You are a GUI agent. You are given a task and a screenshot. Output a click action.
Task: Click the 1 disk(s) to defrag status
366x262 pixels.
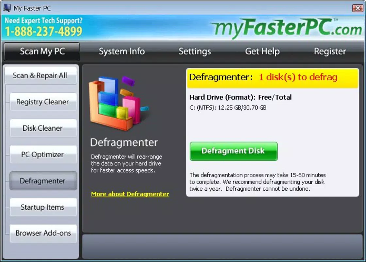tap(298, 77)
